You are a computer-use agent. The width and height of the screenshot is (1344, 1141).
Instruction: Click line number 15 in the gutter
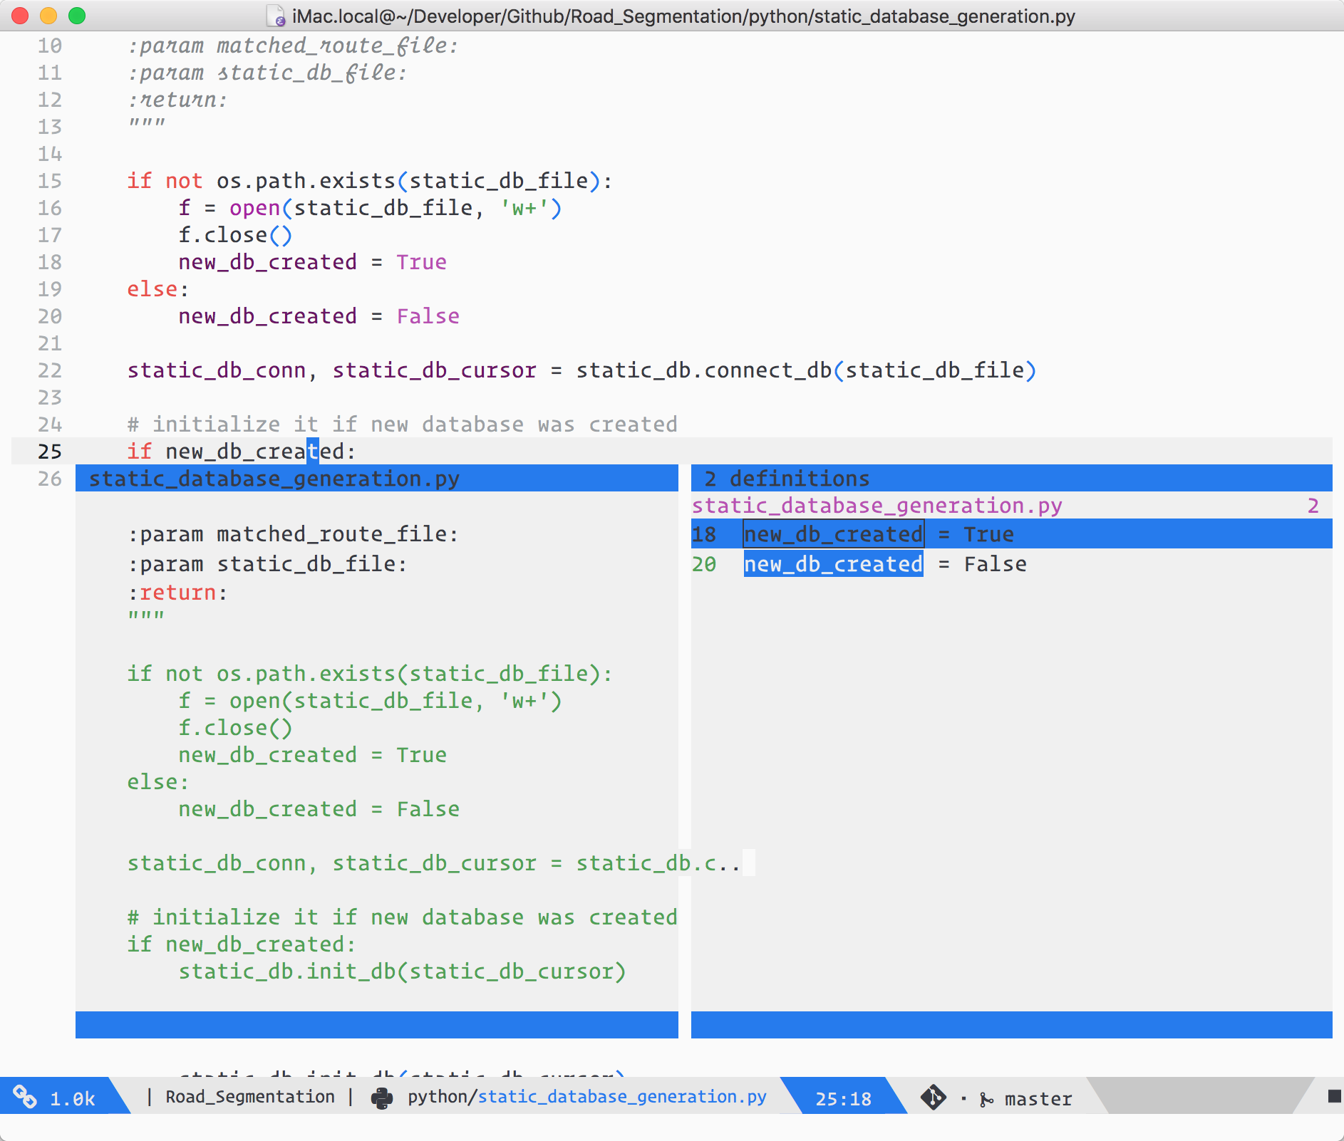(x=48, y=181)
